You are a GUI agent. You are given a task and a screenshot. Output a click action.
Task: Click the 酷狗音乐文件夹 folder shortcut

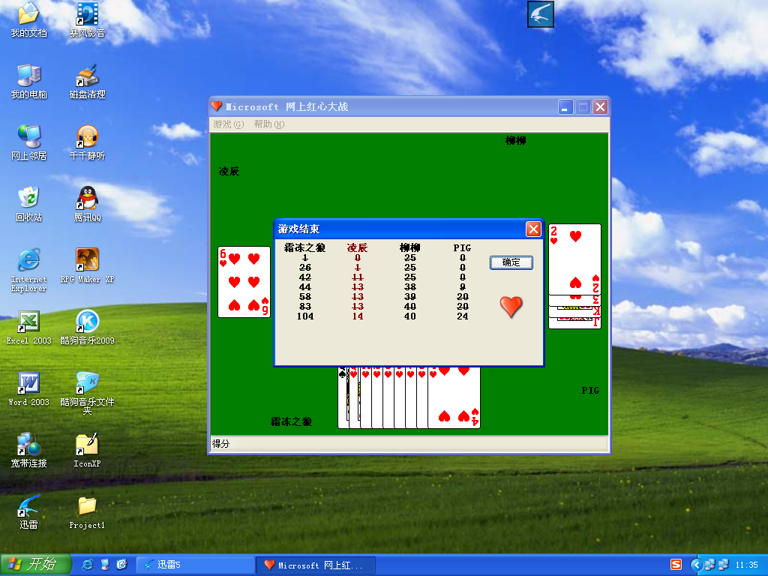coord(87,393)
